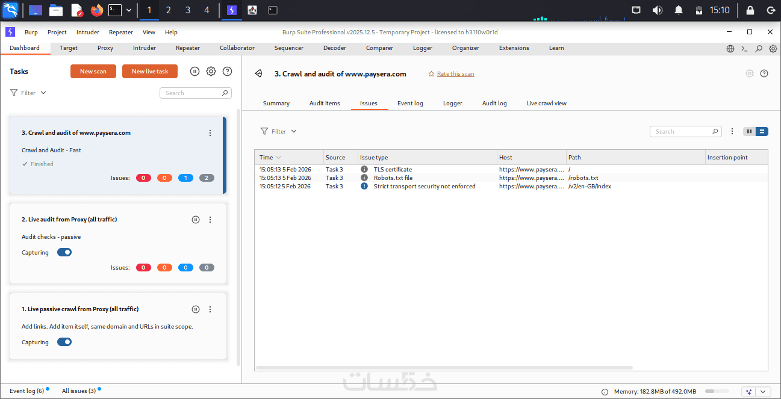Open the Live crawl view tab
781x399 pixels.
(547, 104)
